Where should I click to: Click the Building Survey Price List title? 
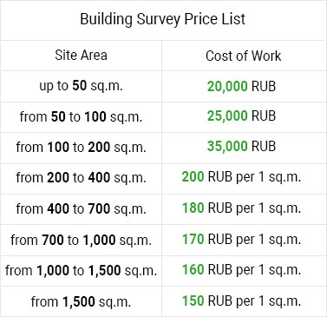point(163,20)
